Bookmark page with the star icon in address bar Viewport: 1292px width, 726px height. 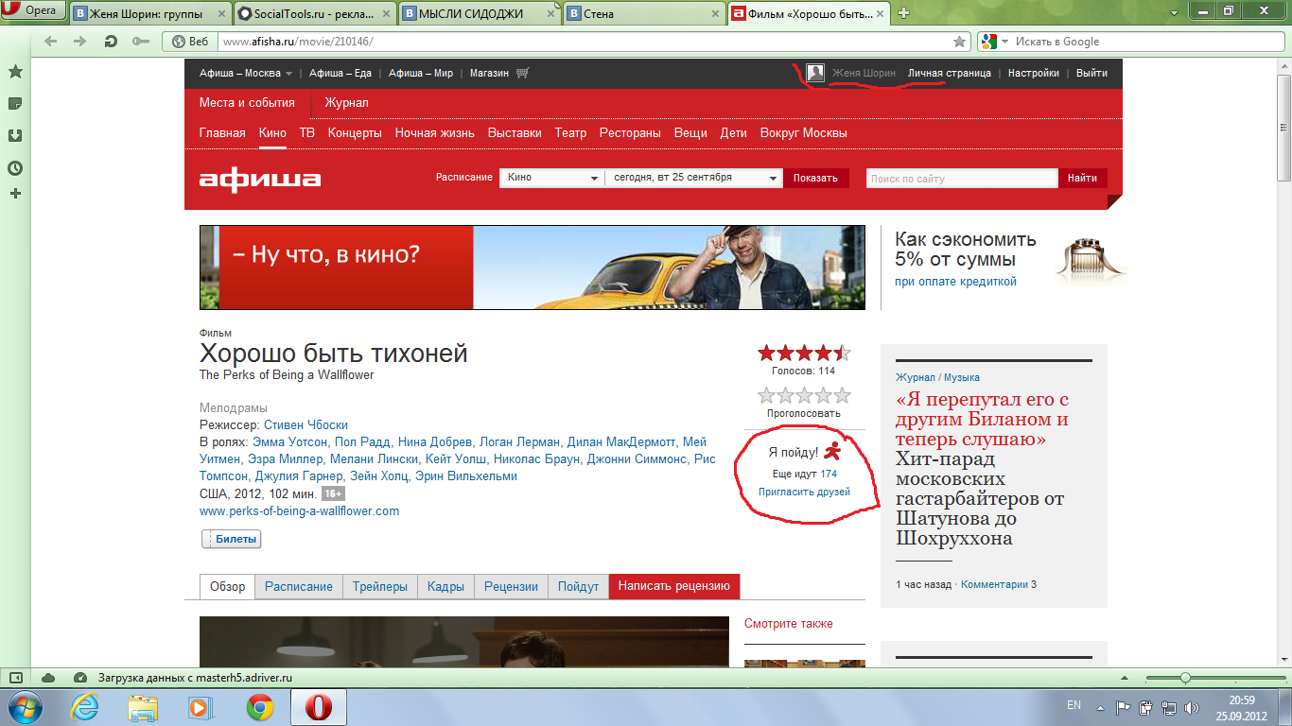tap(960, 42)
